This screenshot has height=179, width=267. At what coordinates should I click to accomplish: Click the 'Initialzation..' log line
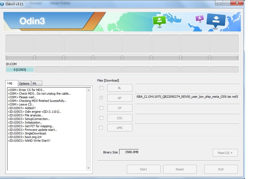point(25,122)
